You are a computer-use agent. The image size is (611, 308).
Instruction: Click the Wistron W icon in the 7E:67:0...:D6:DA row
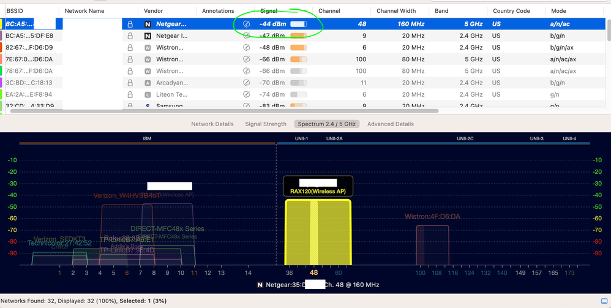[148, 59]
